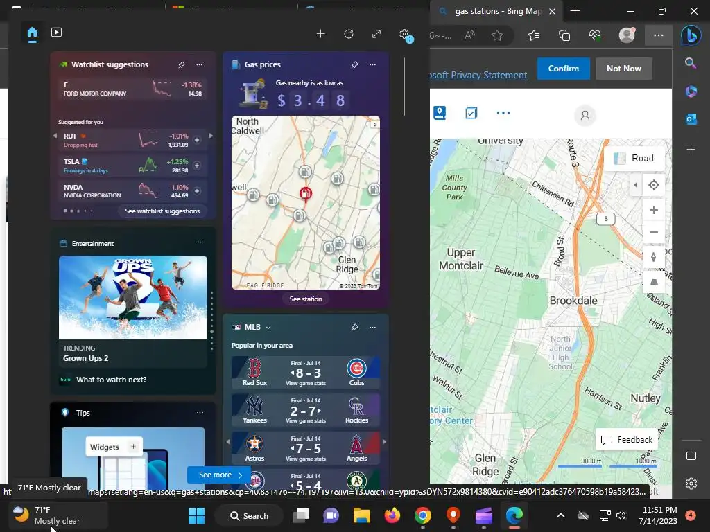Pin the MLB widget
The width and height of the screenshot is (710, 532).
click(x=354, y=327)
